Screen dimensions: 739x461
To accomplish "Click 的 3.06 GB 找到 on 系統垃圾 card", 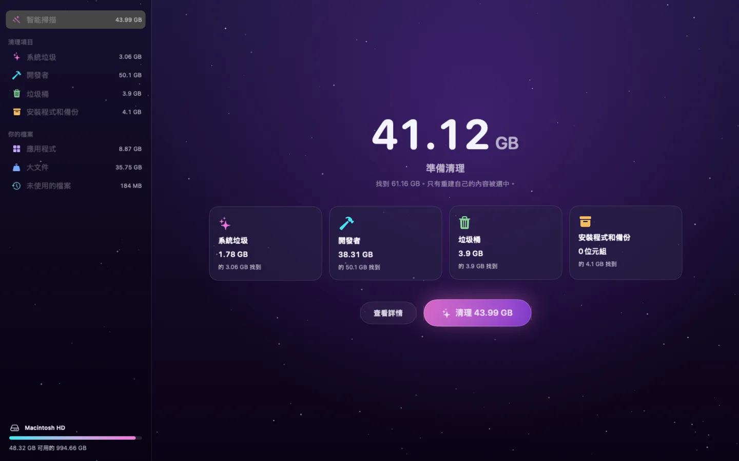I will point(240,267).
